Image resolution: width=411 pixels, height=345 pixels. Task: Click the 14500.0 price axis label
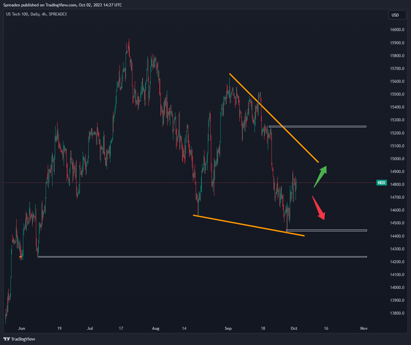[x=397, y=223]
